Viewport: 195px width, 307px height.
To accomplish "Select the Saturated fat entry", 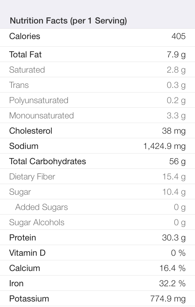I will (x=97, y=70).
